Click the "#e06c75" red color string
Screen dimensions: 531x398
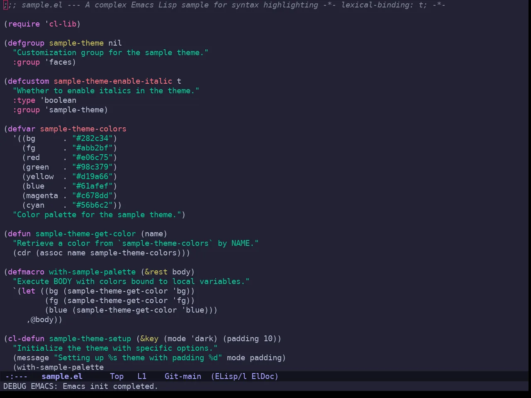(x=92, y=158)
